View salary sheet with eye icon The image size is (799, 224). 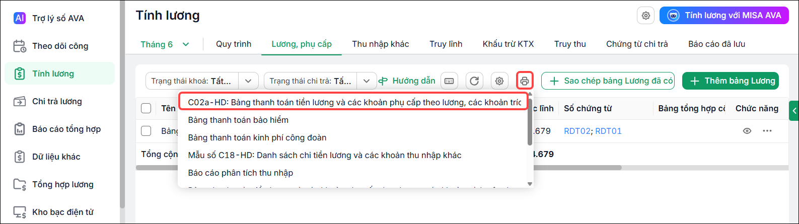click(x=747, y=131)
